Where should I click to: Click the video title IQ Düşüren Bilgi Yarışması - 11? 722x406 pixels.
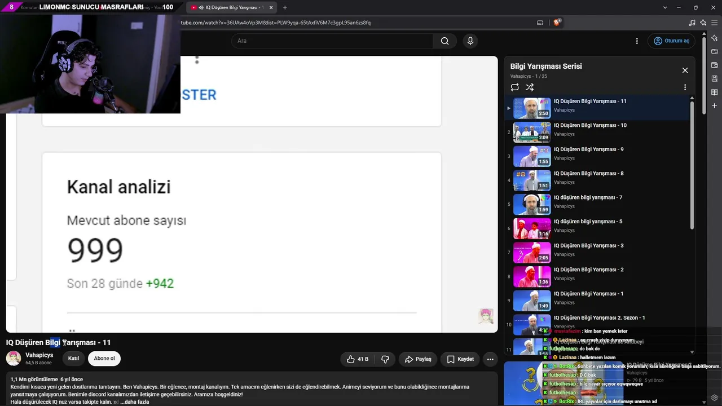click(x=58, y=342)
